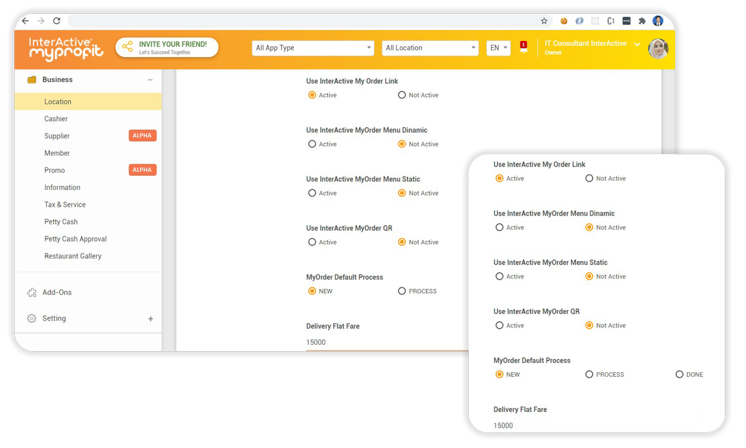Image resolution: width=746 pixels, height=448 pixels.
Task: Click the Setting gear icon
Action: click(x=31, y=318)
